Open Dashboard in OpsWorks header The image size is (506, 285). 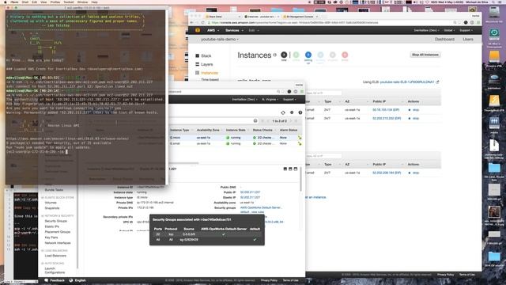(444, 39)
